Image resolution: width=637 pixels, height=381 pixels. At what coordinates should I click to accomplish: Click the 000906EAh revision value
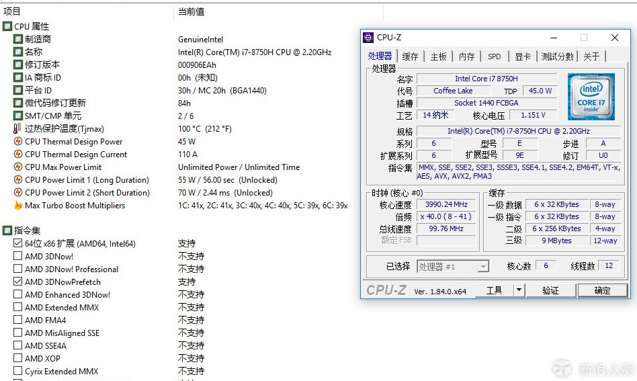pyautogui.click(x=197, y=65)
